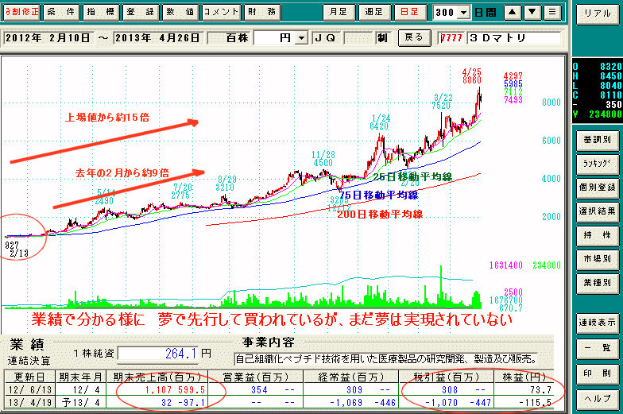The image size is (623, 414).
Task: Switch to 週足 weekly chart
Action: tap(374, 13)
